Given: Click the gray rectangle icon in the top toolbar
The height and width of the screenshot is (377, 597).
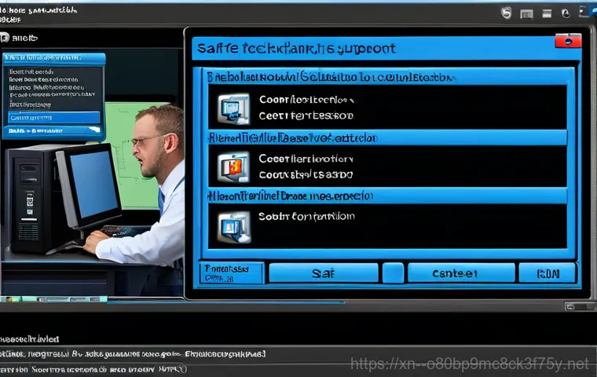Looking at the screenshot, I should point(547,13).
